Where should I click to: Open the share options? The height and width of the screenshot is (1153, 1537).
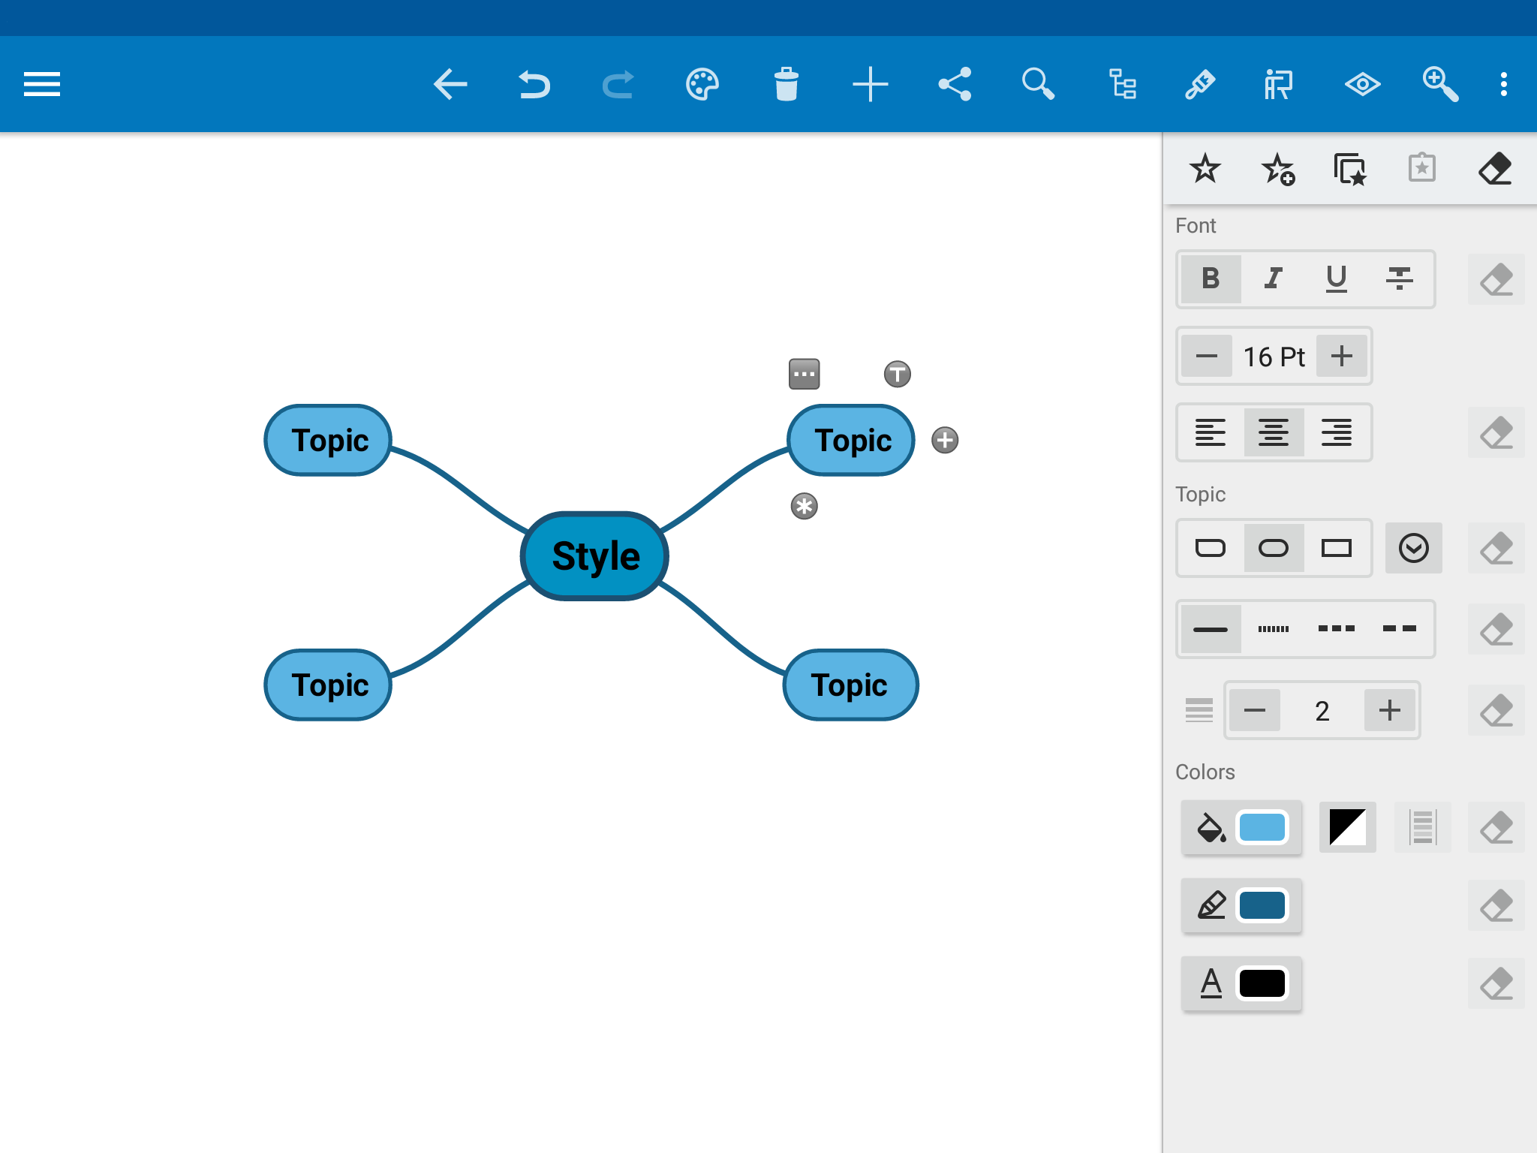[x=955, y=84]
